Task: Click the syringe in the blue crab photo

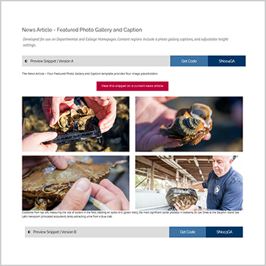Action: click(x=99, y=203)
